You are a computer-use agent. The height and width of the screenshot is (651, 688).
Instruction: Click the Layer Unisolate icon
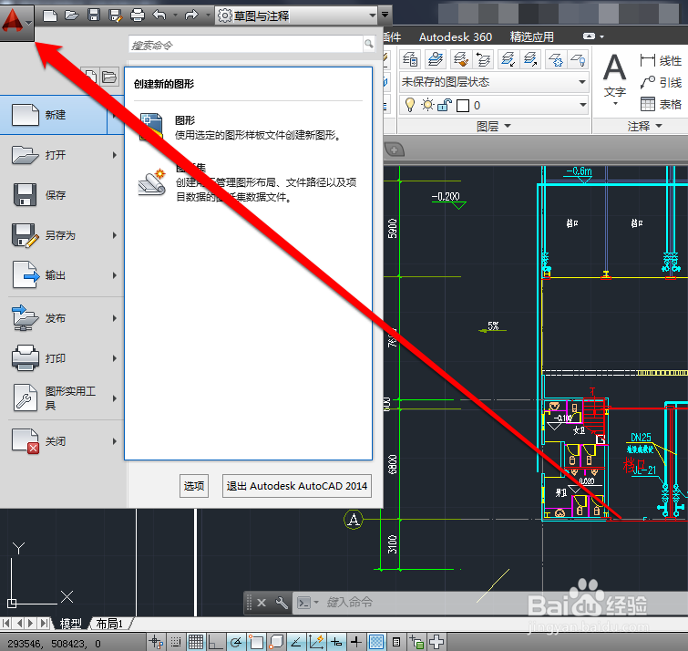tap(530, 59)
